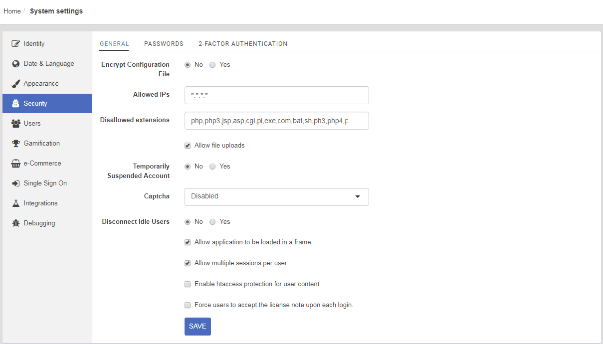Open the Captcha dropdown
Viewport: 603px width, 344px height.
click(276, 196)
